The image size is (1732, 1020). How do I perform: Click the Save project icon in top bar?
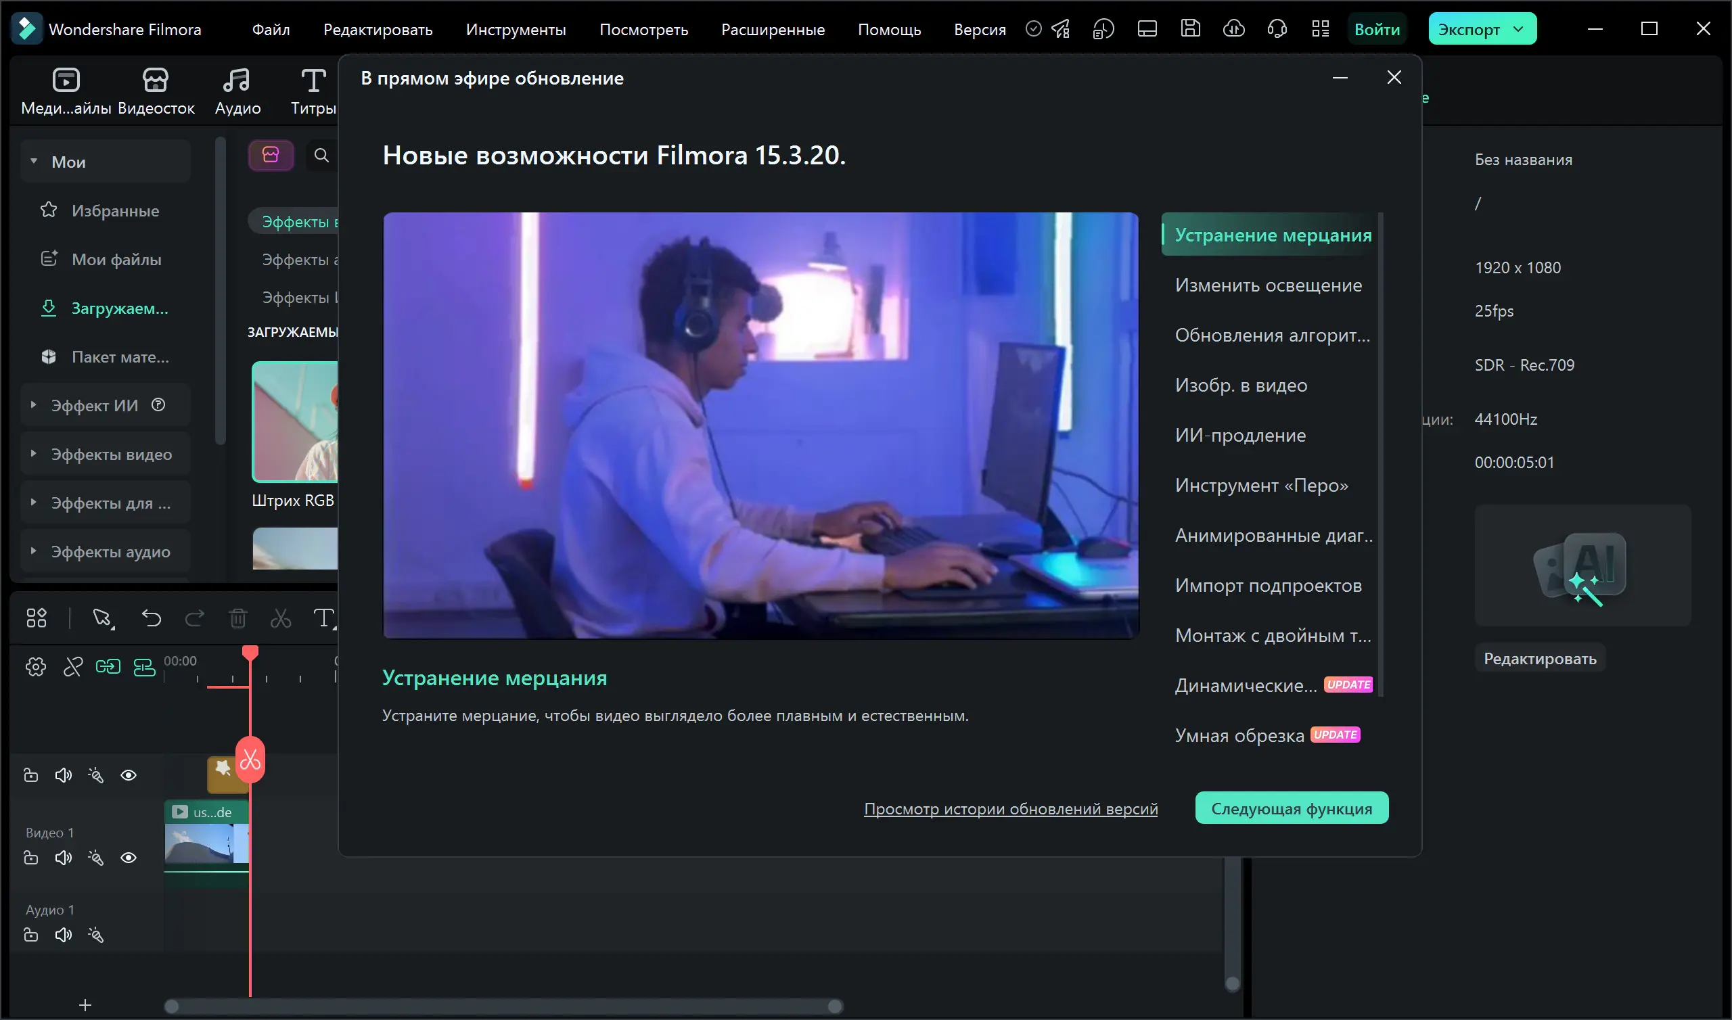click(x=1190, y=29)
